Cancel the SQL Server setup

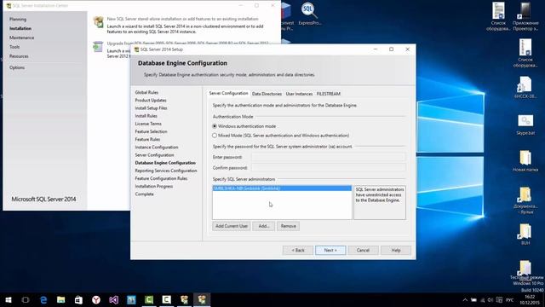click(363, 250)
